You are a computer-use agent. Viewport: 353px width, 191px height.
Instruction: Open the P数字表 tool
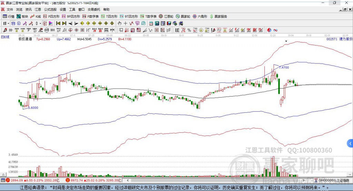coord(91,17)
